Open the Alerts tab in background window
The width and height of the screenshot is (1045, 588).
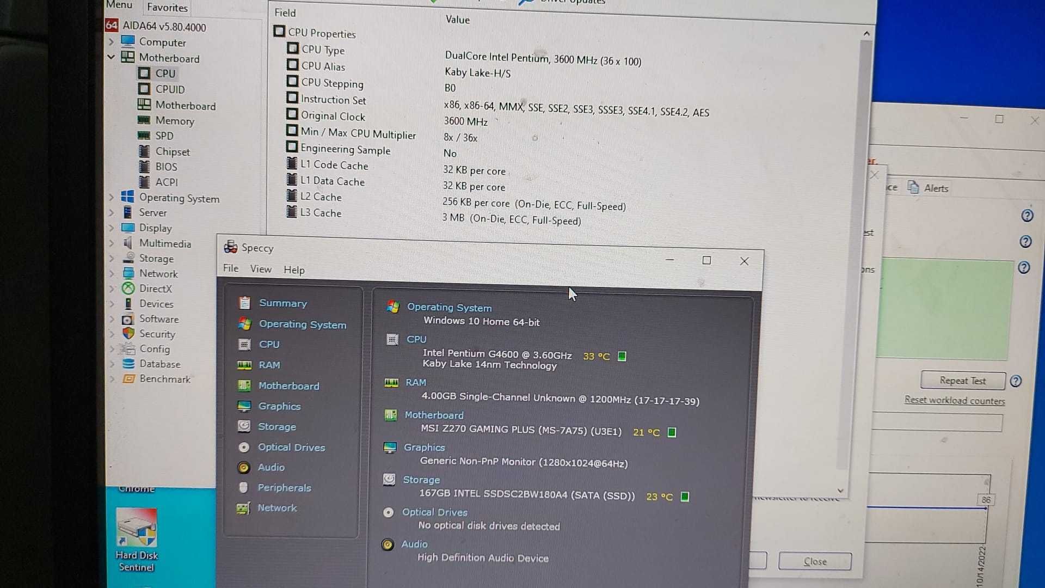[x=929, y=188]
